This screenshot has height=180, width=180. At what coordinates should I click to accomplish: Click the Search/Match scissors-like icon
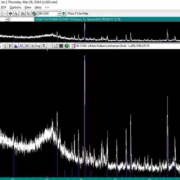(28, 14)
